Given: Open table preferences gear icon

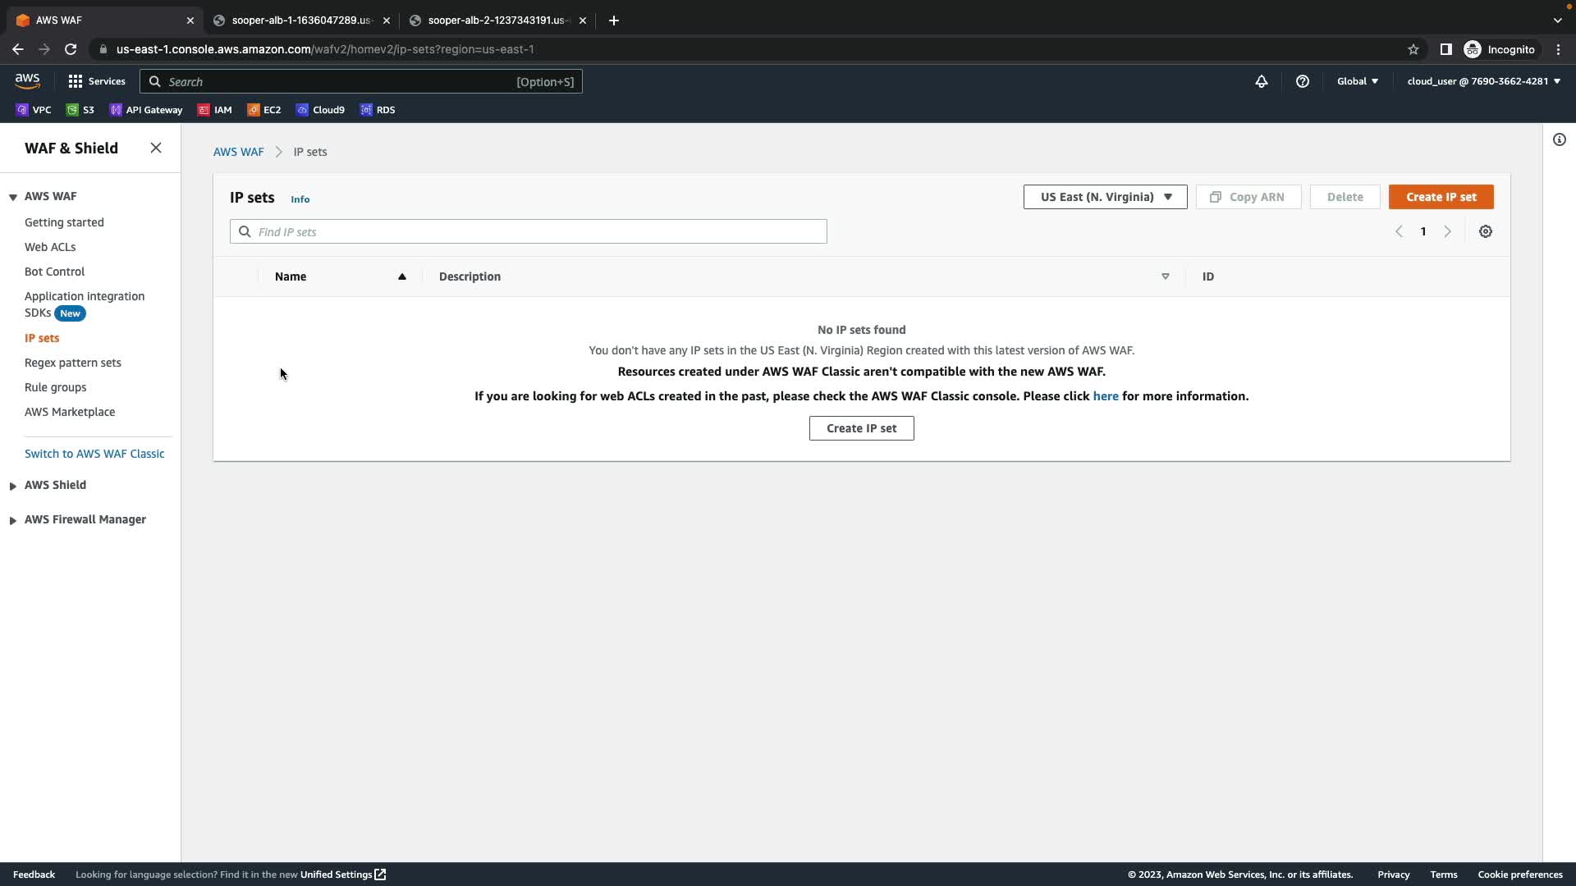Looking at the screenshot, I should 1485,231.
